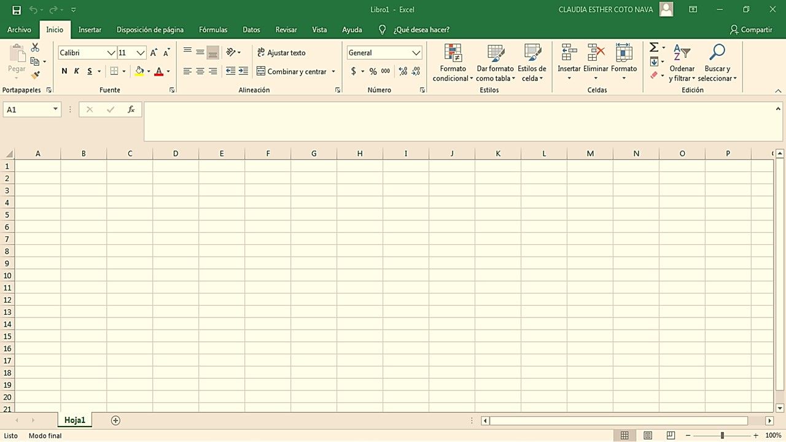Open the Datos ribbon tab
786x442 pixels.
point(251,29)
